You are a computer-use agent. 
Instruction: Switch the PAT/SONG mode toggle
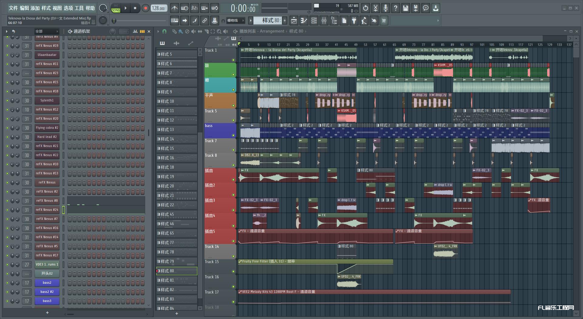116,8
